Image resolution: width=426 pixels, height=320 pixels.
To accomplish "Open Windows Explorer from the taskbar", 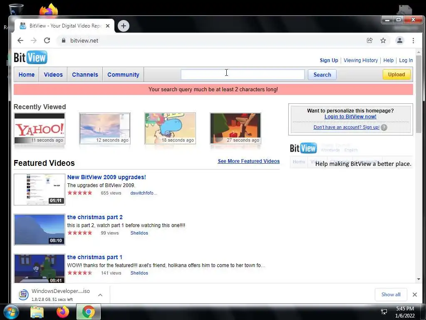I will tap(37, 312).
